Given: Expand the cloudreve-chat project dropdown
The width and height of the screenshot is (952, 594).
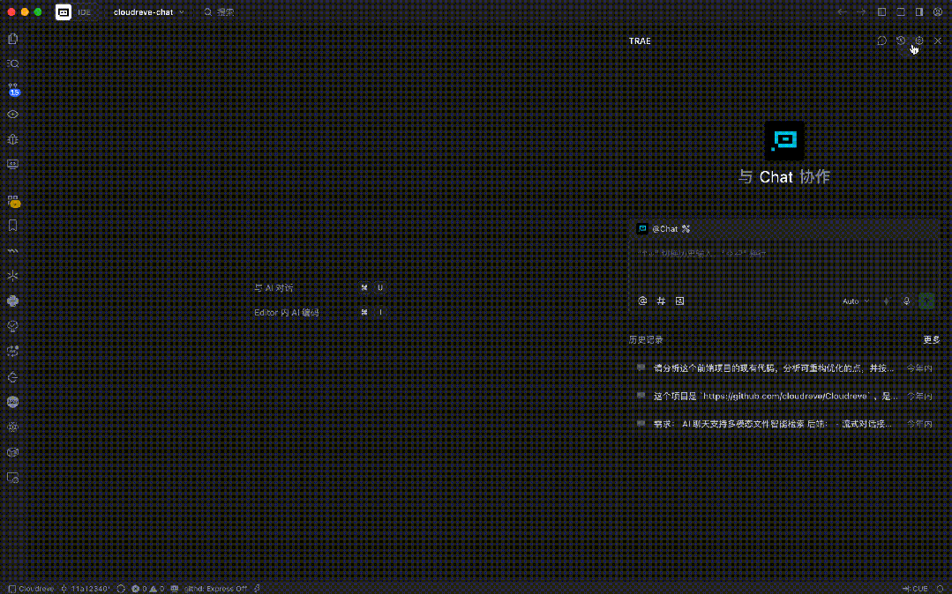Looking at the screenshot, I should point(148,12).
